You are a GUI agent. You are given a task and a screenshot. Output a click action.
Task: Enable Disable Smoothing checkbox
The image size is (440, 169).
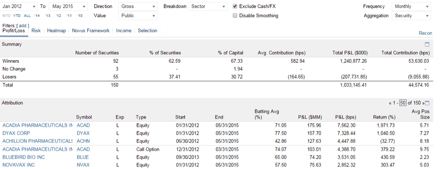[x=235, y=15]
